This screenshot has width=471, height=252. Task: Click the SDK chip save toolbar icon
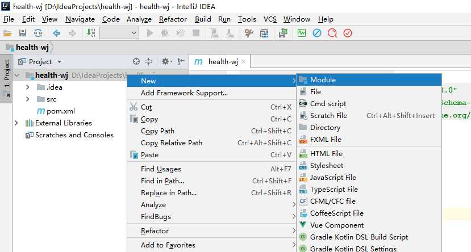(x=283, y=33)
